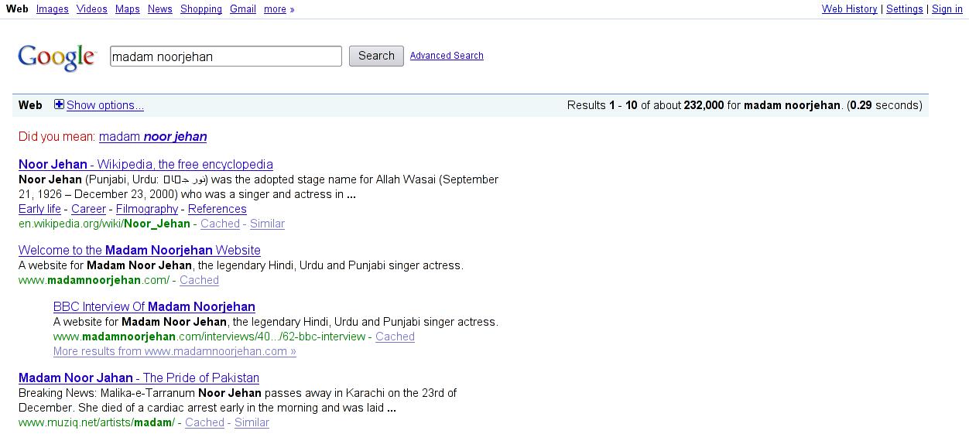Click the plus icon beside Show options
The height and width of the screenshot is (434, 969).
(59, 104)
